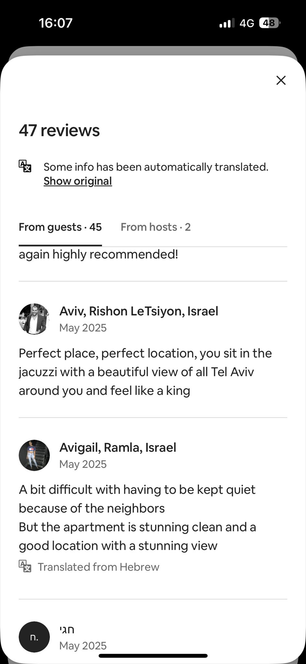Image resolution: width=306 pixels, height=664 pixels.
Task: Tap reviewer name Aviv, Rishon LeTsiyon
Action: tap(139, 311)
